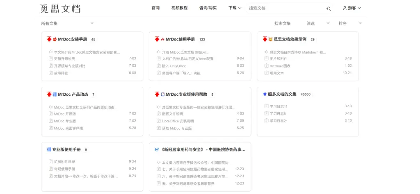The image size is (420, 194).
Task: Open the 超多文档的文集 collection title
Action: click(282, 94)
